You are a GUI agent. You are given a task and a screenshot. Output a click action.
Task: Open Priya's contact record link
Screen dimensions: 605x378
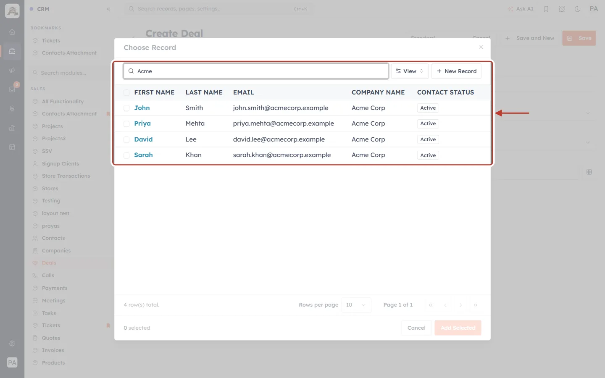pos(142,123)
